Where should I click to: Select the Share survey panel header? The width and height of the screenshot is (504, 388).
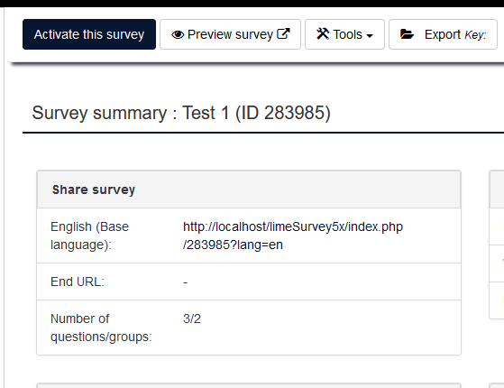click(x=249, y=189)
